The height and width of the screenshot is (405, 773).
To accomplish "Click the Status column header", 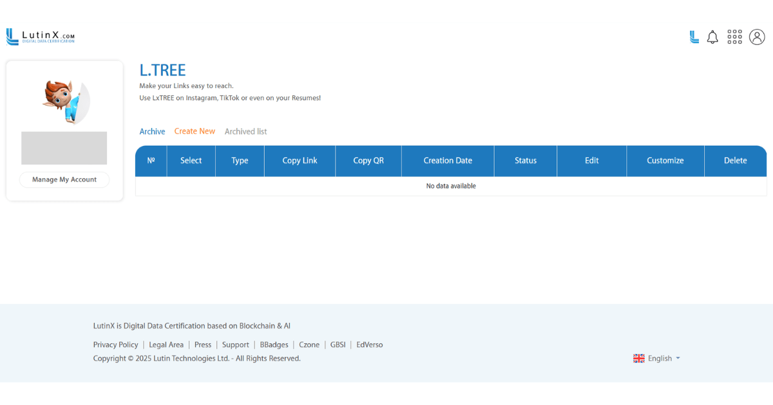I will point(526,161).
